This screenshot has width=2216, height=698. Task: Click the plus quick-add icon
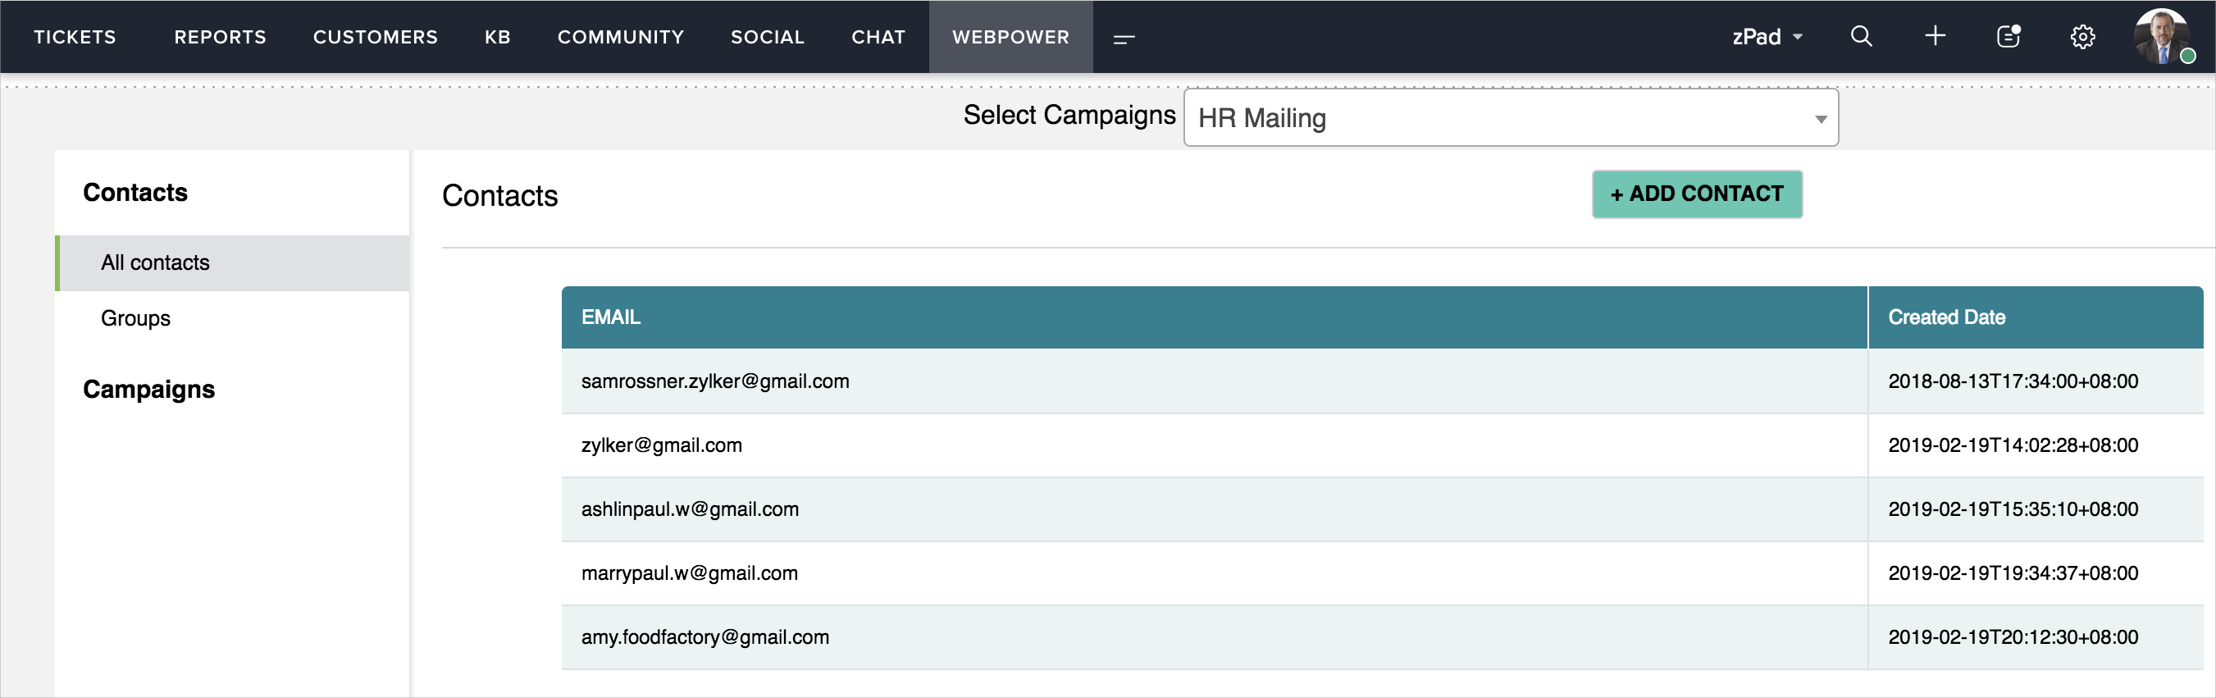pyautogui.click(x=1935, y=36)
